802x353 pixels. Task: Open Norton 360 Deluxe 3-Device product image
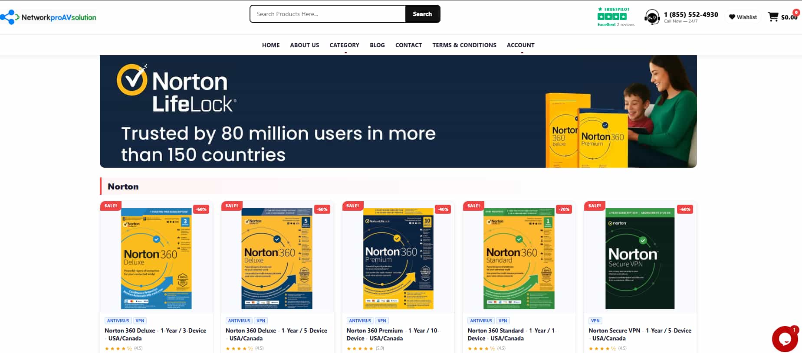[x=156, y=258]
